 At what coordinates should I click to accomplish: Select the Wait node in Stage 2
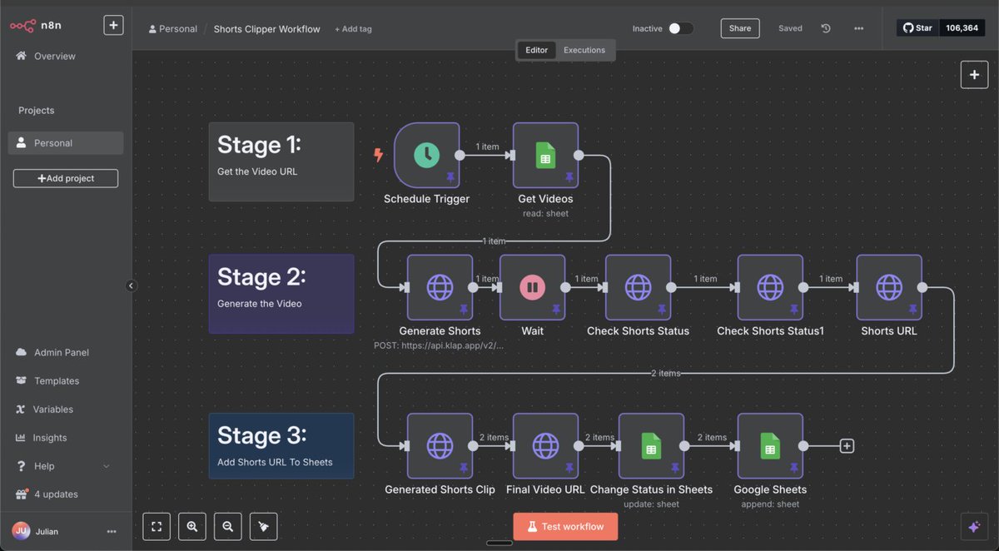(x=531, y=287)
